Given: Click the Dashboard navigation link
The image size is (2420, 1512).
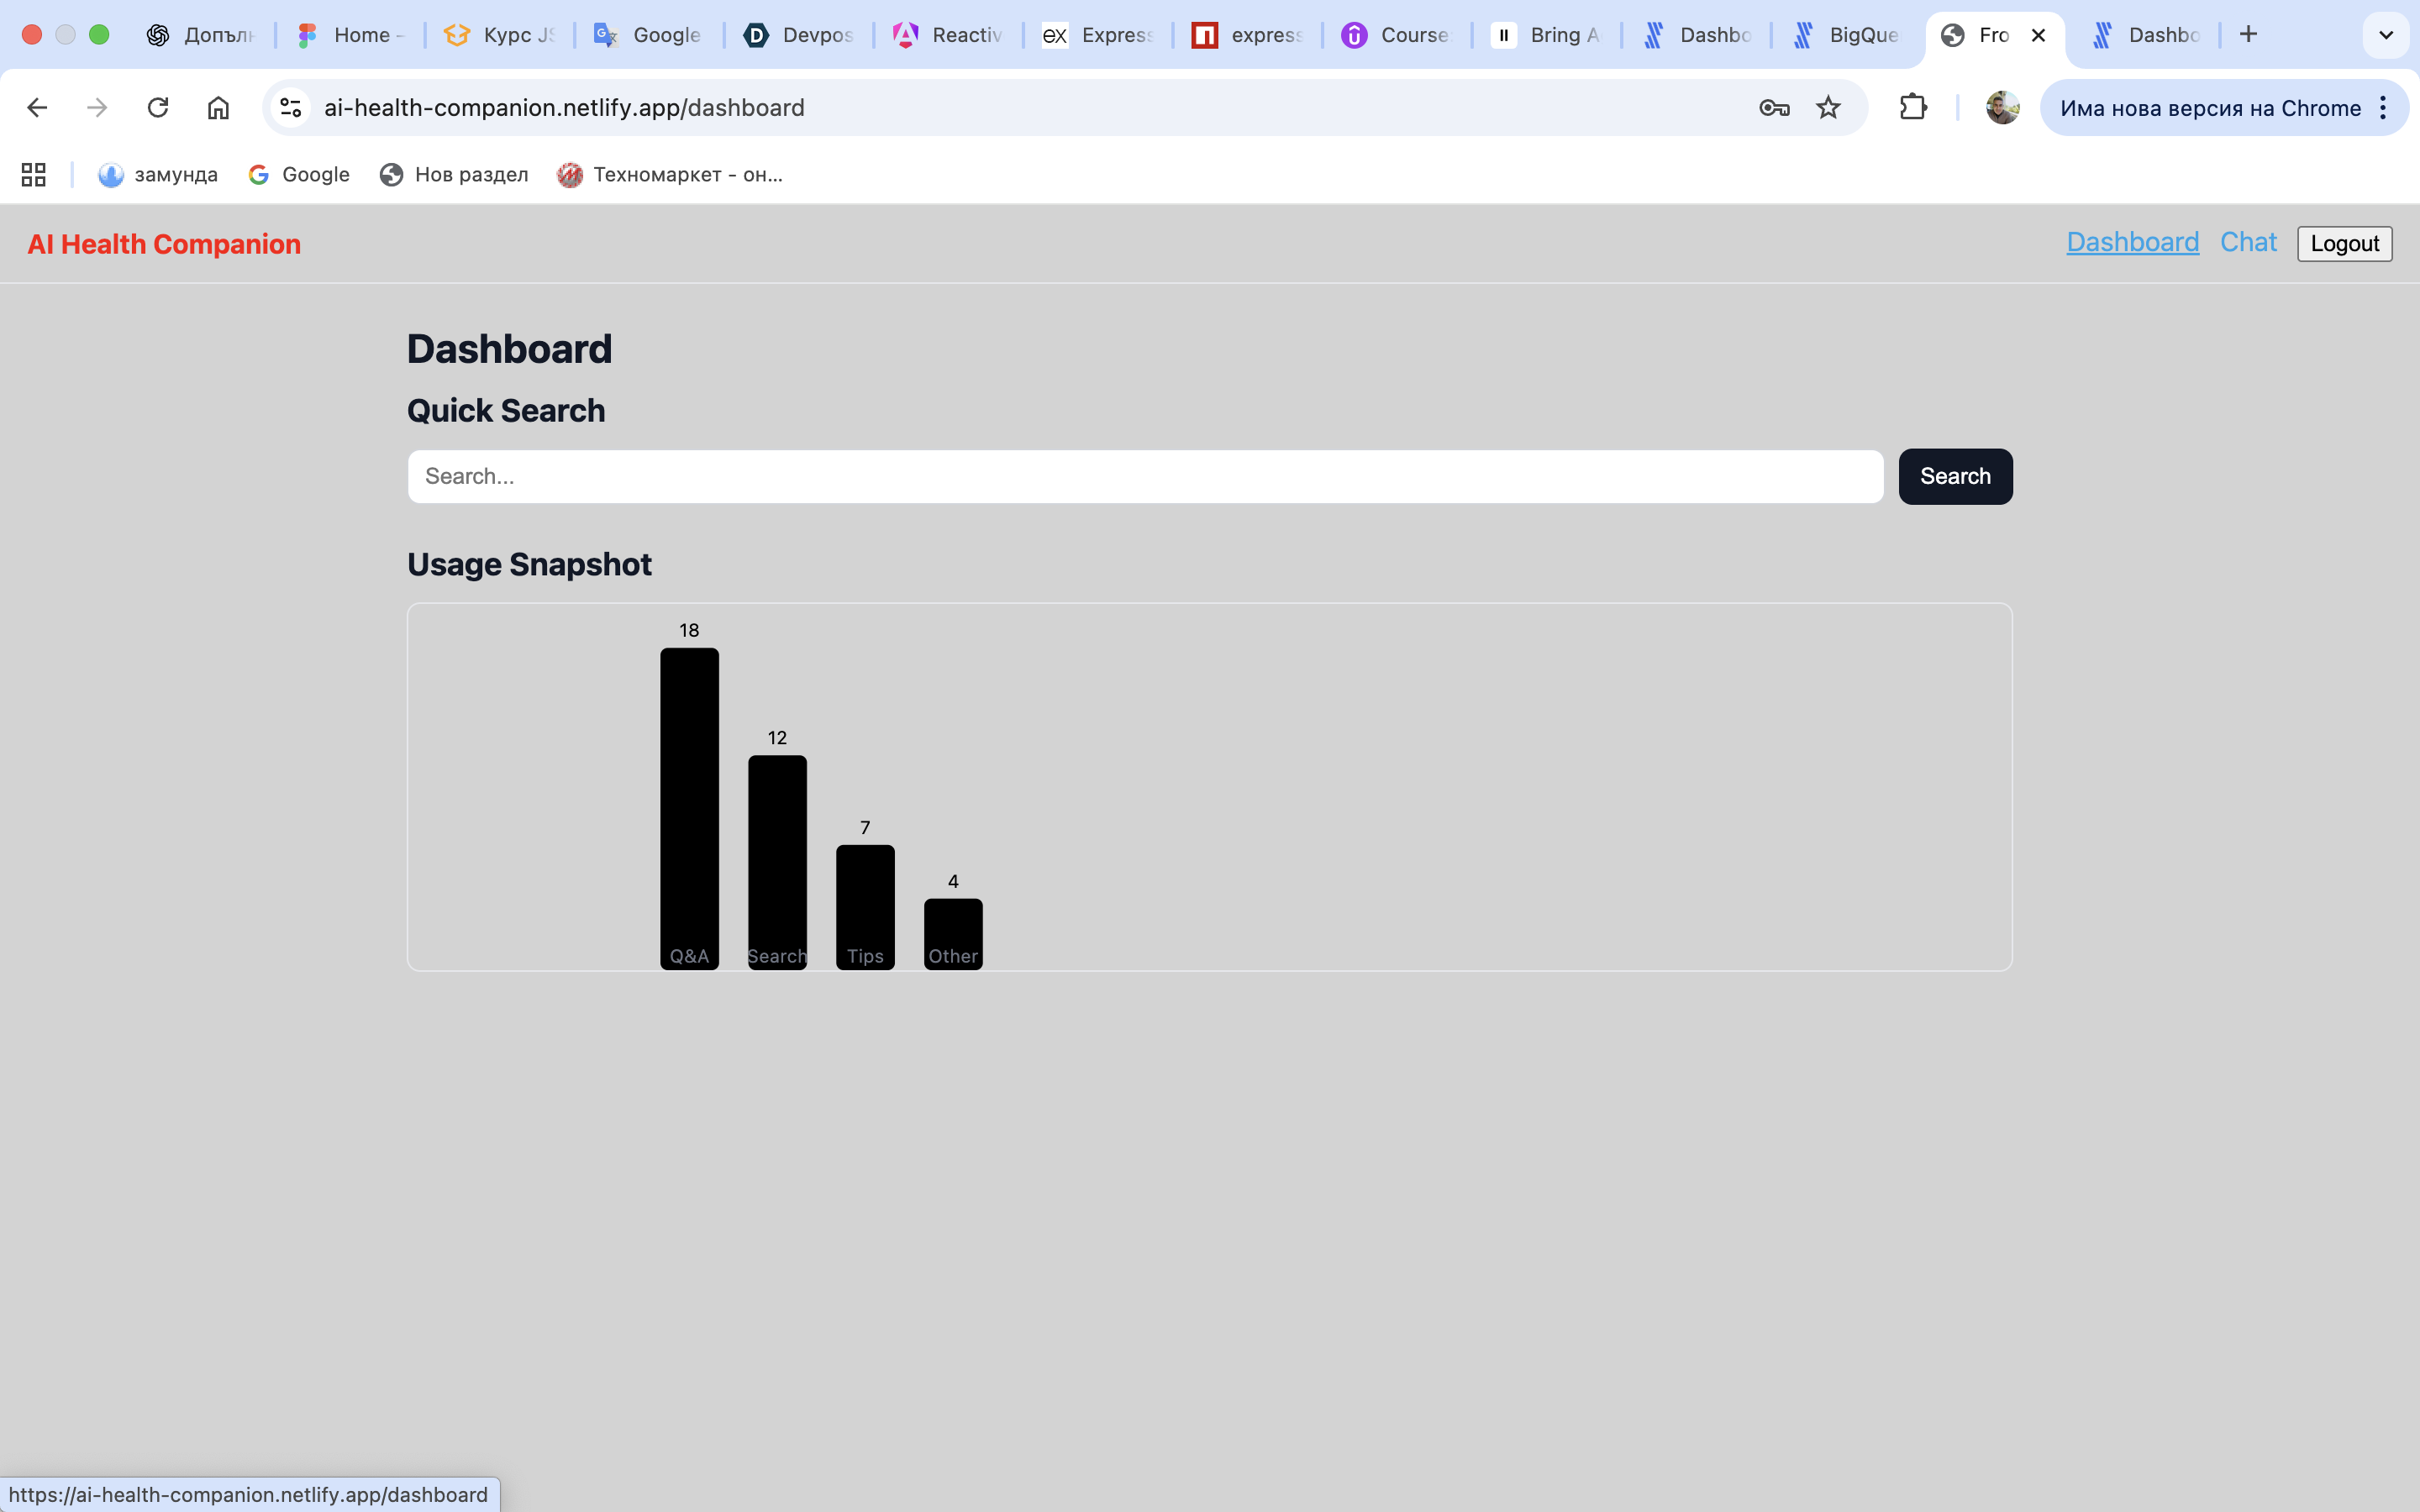Looking at the screenshot, I should (x=2132, y=242).
